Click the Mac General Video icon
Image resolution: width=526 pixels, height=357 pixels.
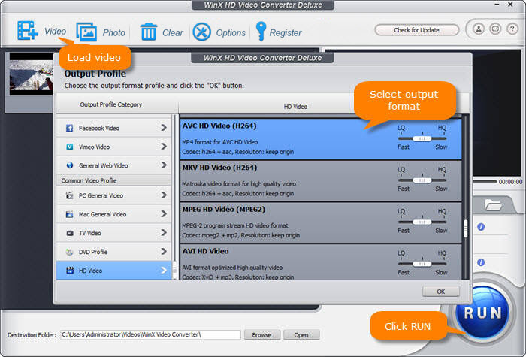pyautogui.click(x=69, y=214)
